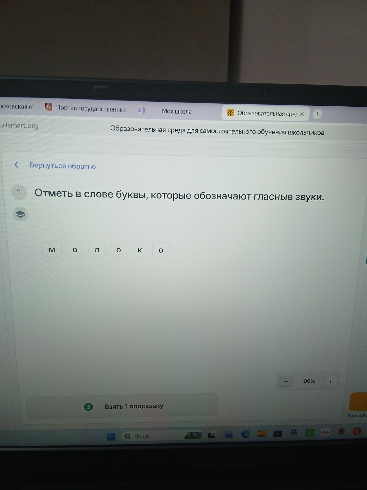The height and width of the screenshot is (490, 367).
Task: Launch Microsoft Edge from taskbar
Action: (x=245, y=434)
